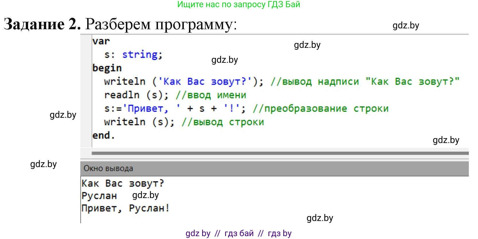This screenshot has height=239, width=478.
Task: Click the "//преобразование строки" comment
Action: (320, 109)
